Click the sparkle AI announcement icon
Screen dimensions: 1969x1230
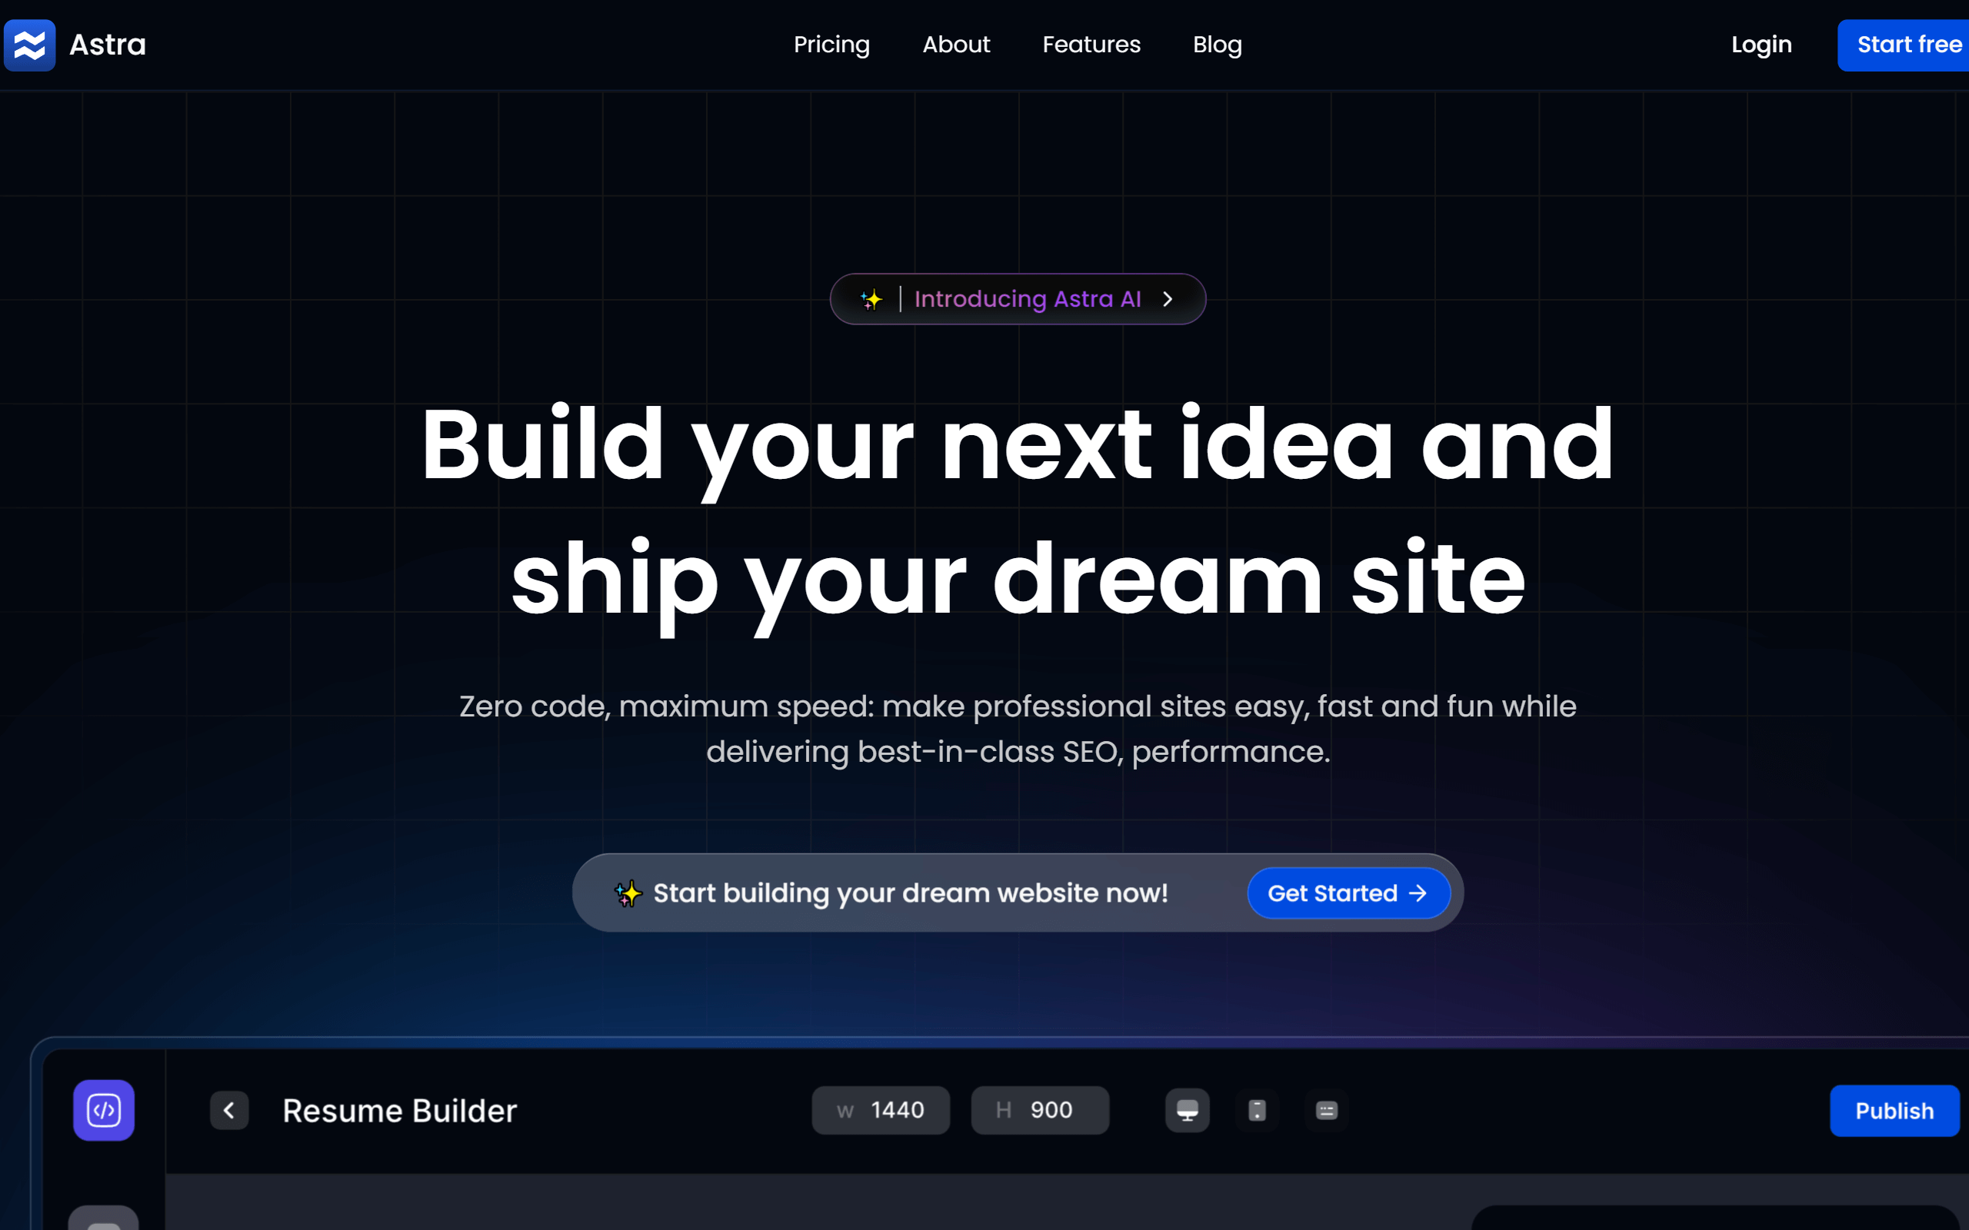pyautogui.click(x=871, y=298)
